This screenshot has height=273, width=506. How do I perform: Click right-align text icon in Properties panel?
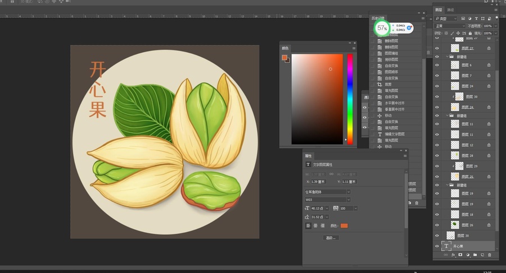322,226
